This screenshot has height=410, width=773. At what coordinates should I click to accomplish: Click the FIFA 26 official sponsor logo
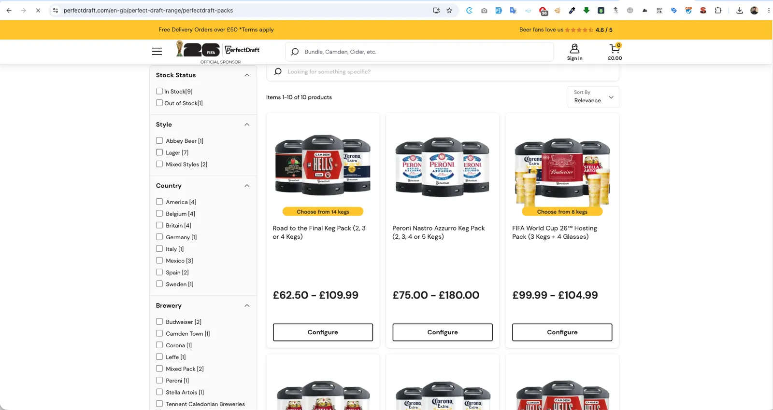[x=198, y=49]
